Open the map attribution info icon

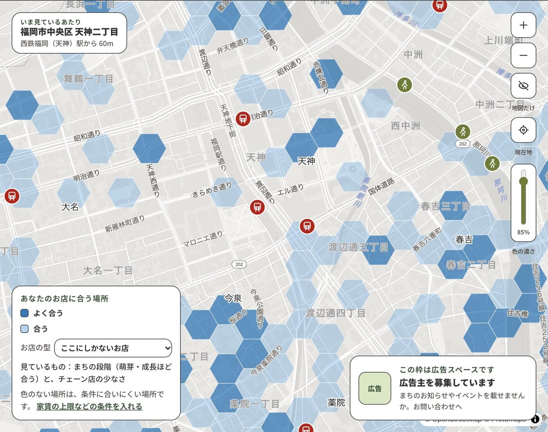tap(535, 419)
